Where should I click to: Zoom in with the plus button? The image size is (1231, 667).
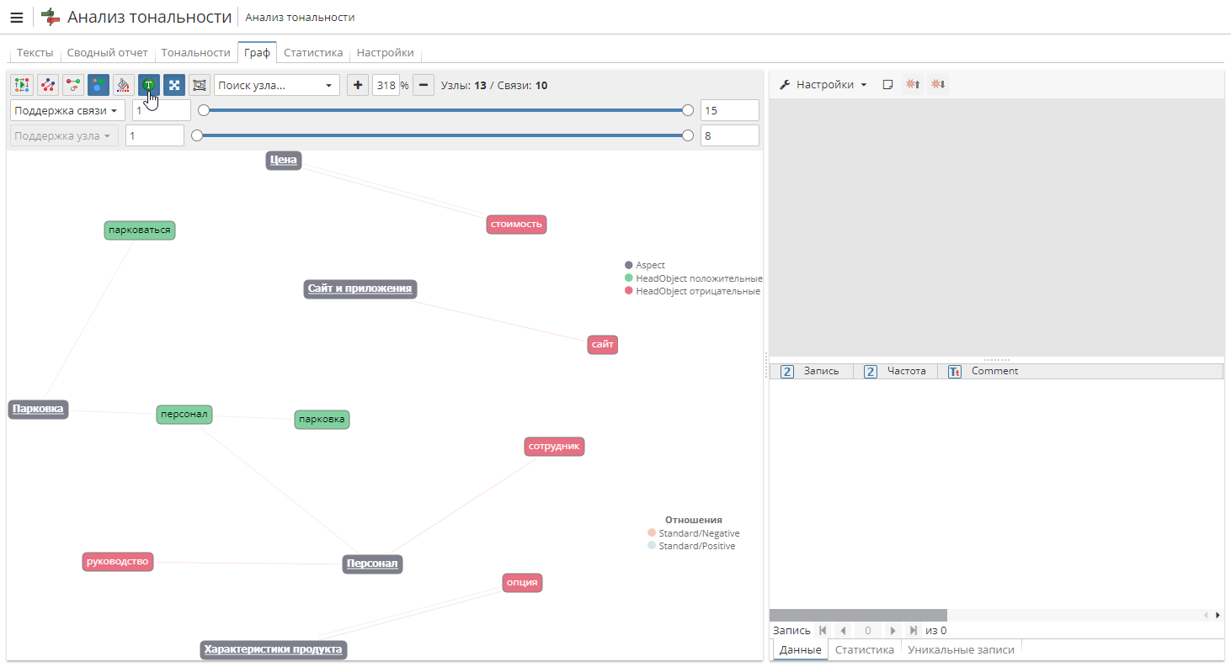pos(358,85)
